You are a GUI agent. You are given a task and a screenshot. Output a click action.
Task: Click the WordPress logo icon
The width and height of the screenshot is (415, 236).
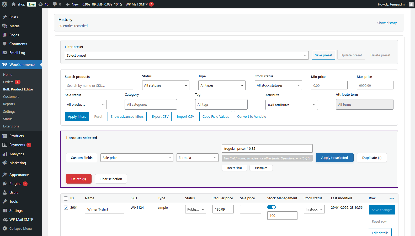click(4, 4)
